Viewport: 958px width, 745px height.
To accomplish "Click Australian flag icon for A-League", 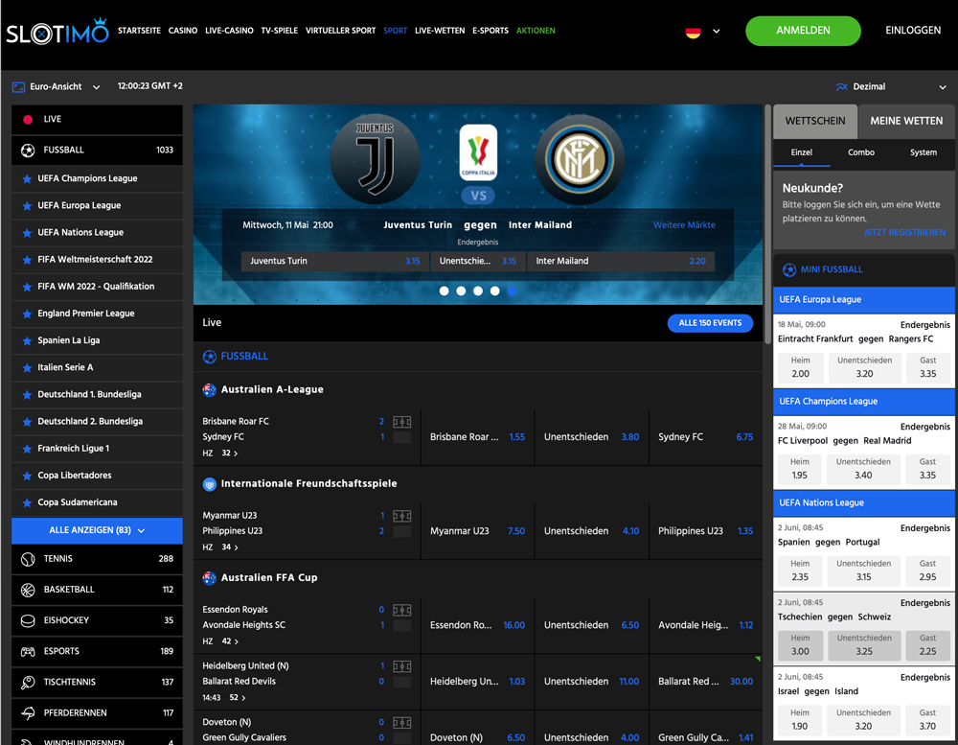I will pos(210,389).
